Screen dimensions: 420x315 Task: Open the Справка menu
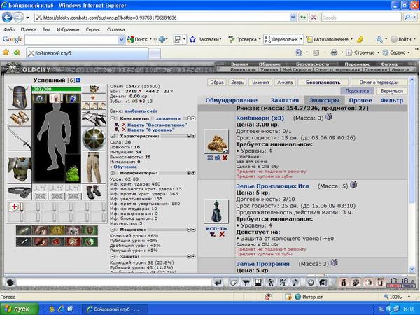coord(115,29)
